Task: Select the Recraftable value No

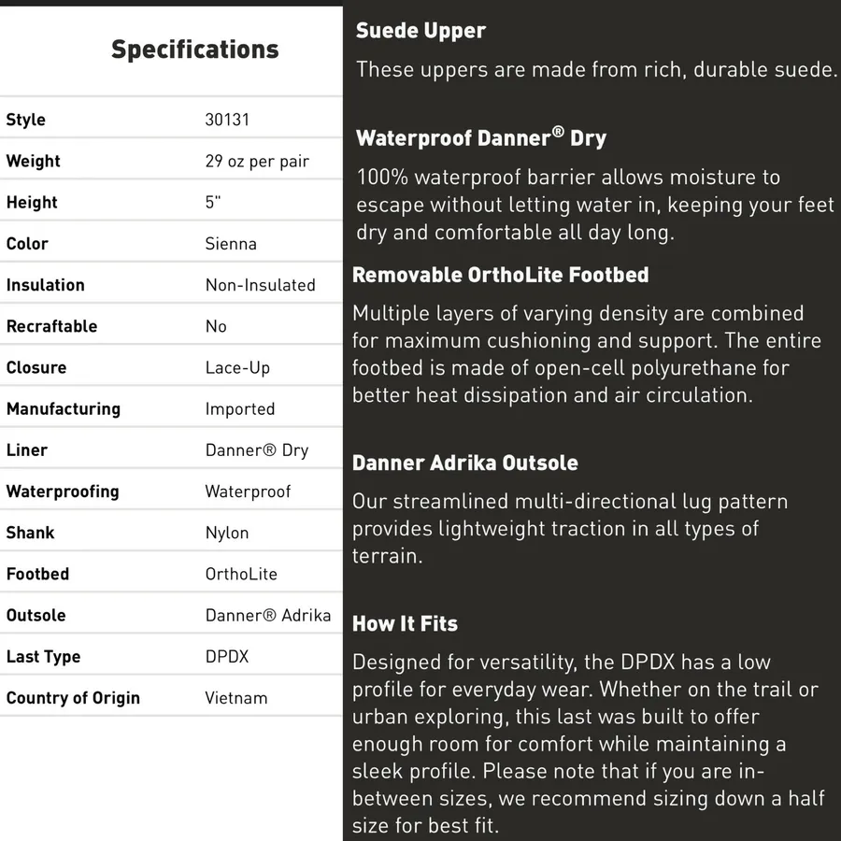Action: (x=216, y=326)
